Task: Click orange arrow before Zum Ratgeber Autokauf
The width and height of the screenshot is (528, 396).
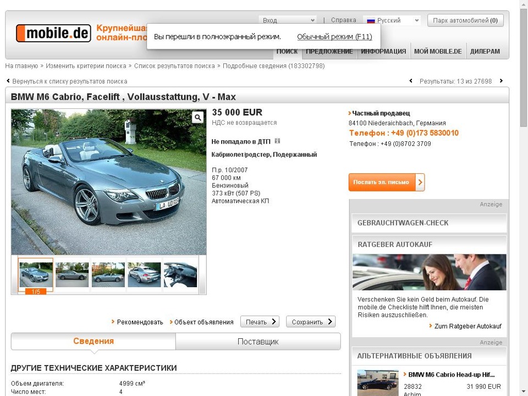Action: coord(431,326)
